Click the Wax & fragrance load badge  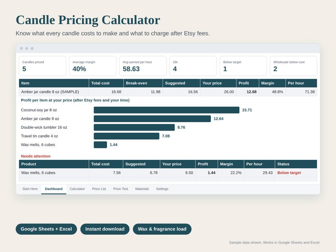(x=162, y=229)
